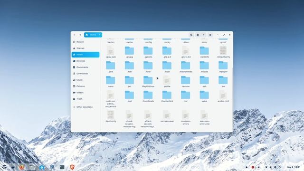Viewport: 304px width, 171px height.
Task: Select the .kde folder
Action: tap(129, 66)
